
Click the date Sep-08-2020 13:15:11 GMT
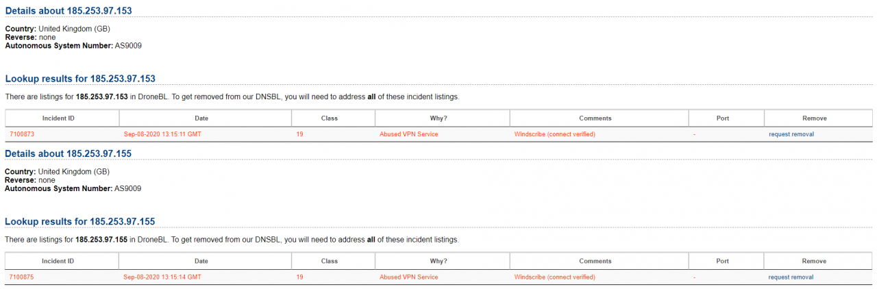(x=162, y=134)
